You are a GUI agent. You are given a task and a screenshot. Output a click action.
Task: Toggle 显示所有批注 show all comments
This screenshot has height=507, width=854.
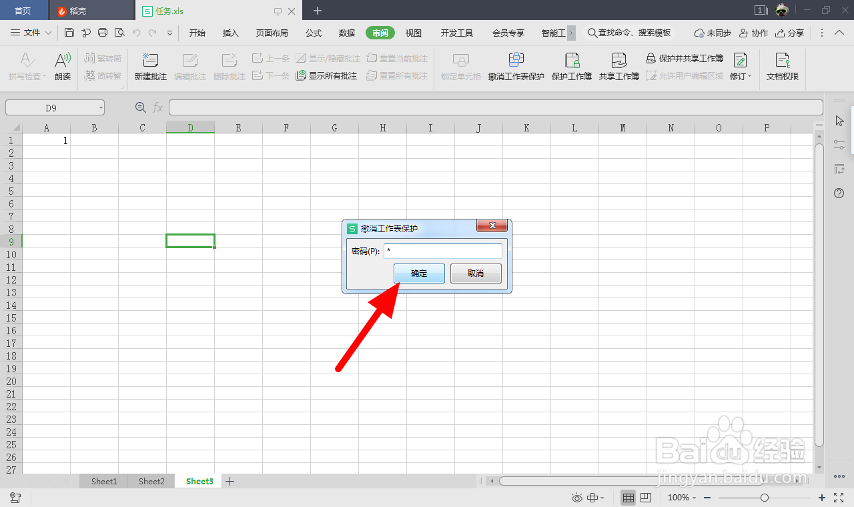coord(327,76)
